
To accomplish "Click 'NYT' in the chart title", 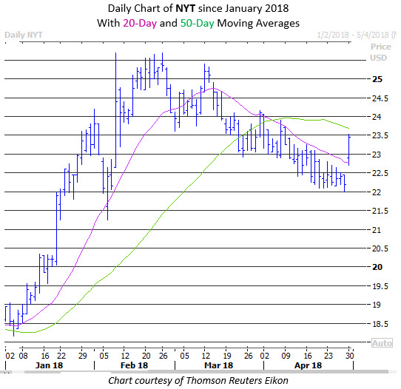I will (x=186, y=8).
